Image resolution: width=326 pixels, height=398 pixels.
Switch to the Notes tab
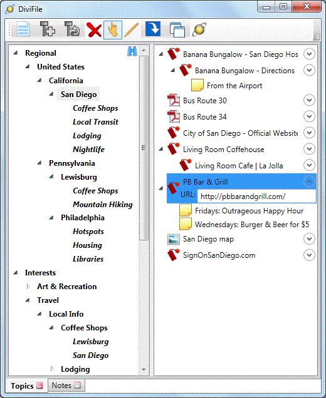point(66,385)
